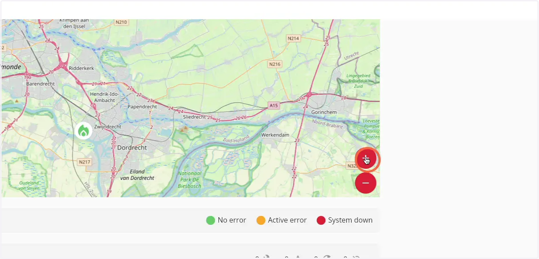
Task: Click the Eiland van Dordrecht label
Action: pos(137,175)
